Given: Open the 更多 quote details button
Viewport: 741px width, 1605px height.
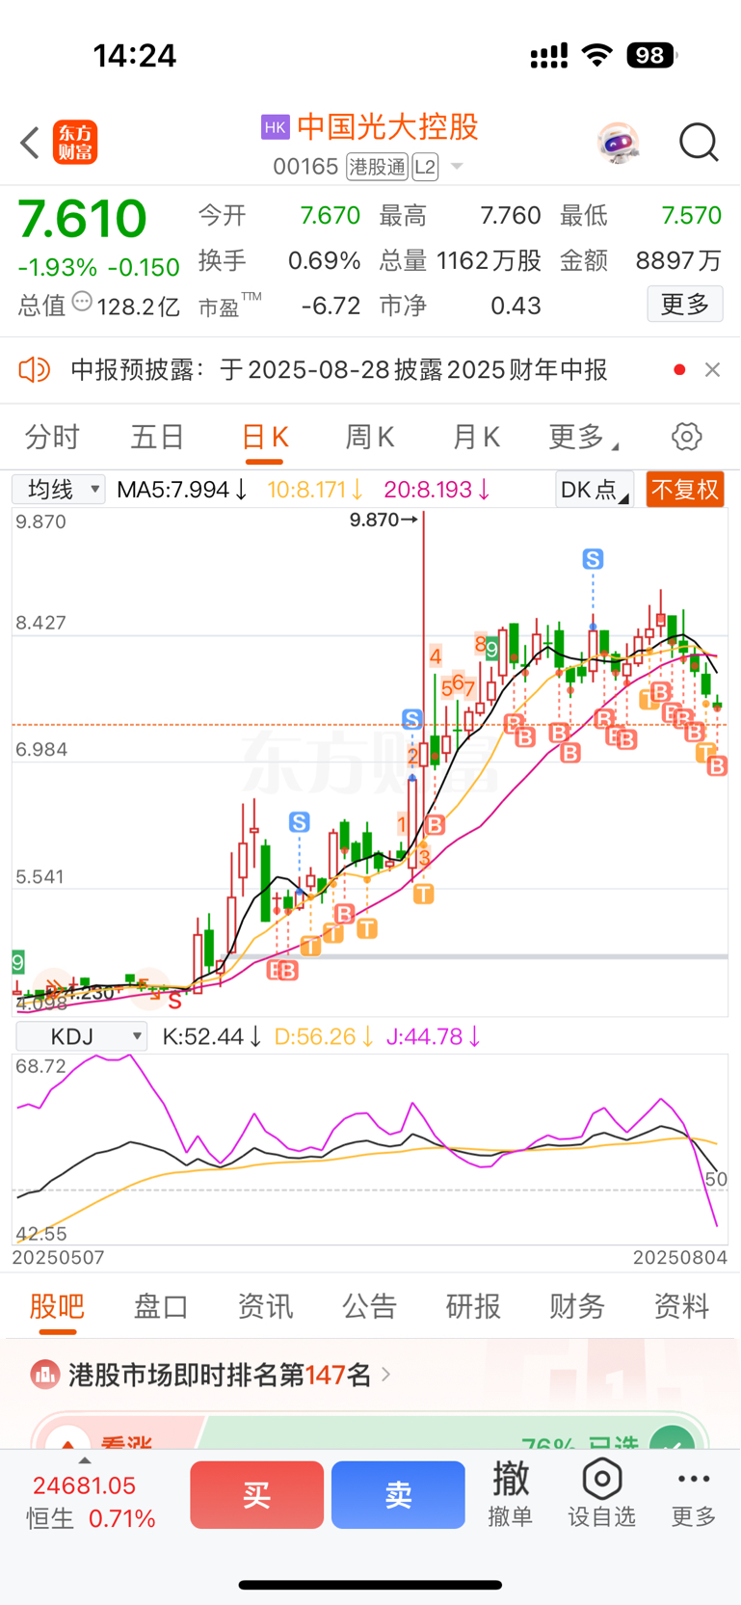Looking at the screenshot, I should click(685, 305).
